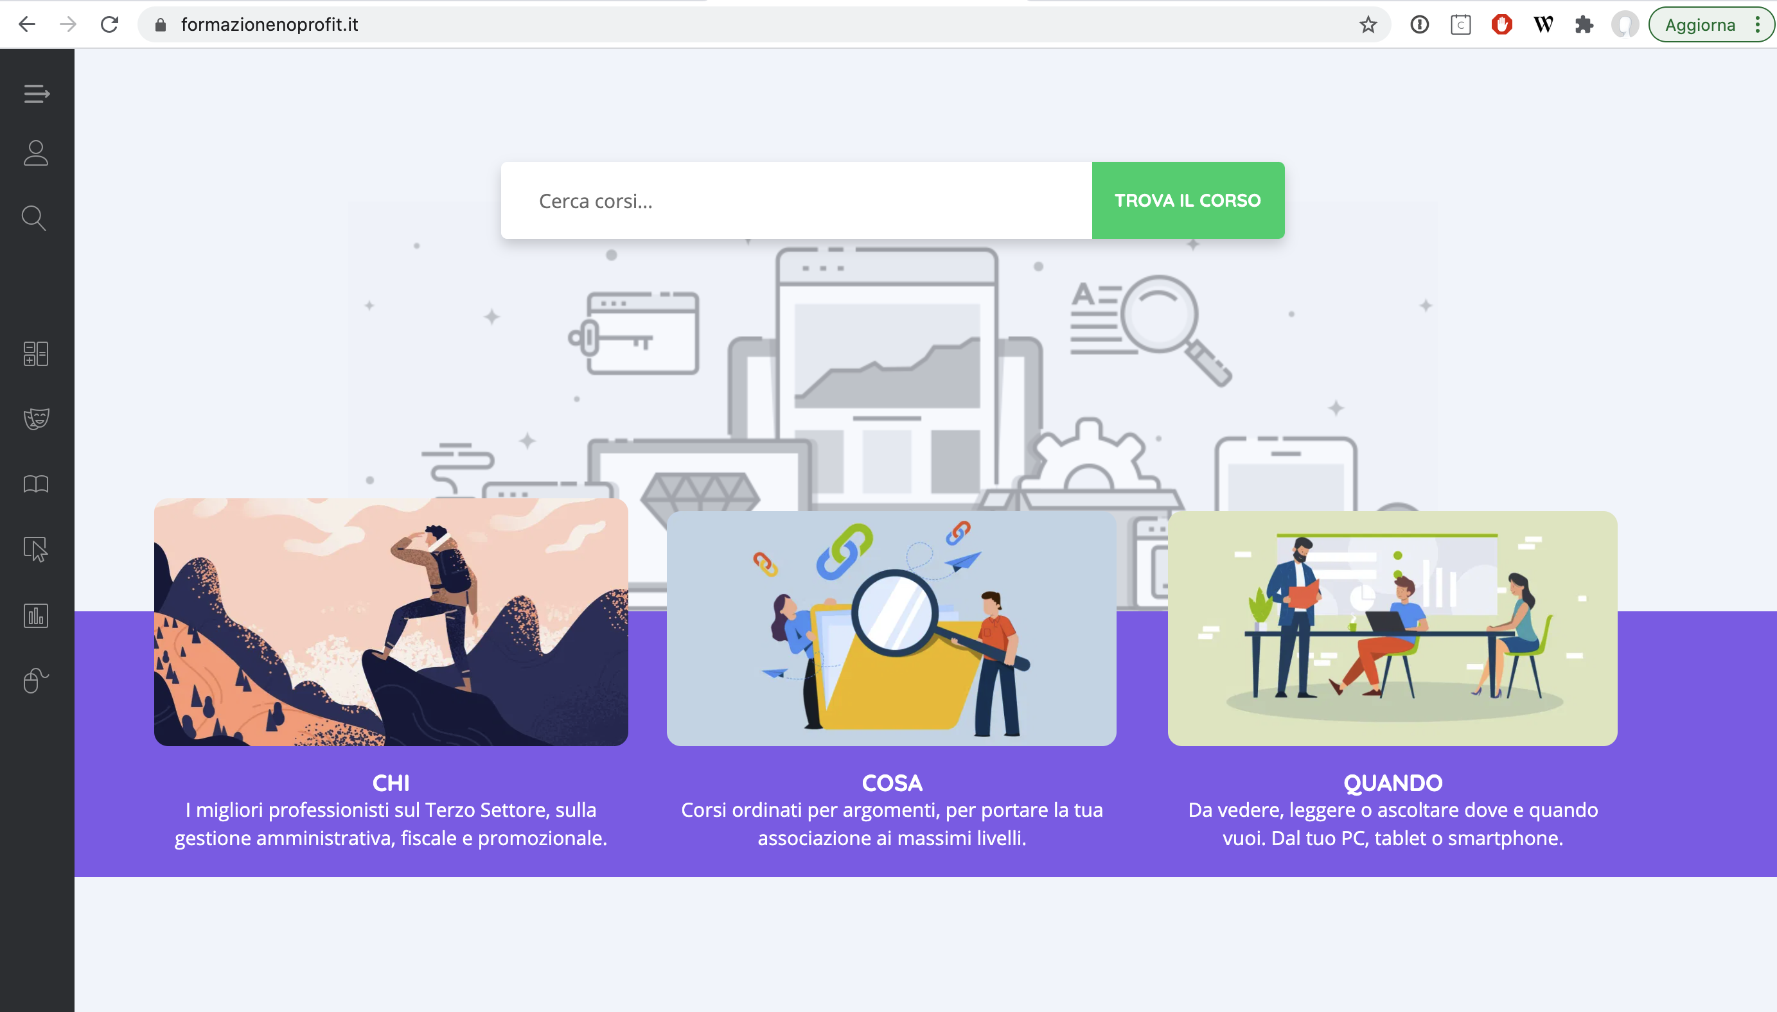The height and width of the screenshot is (1012, 1777).
Task: Click the theater masks sidebar icon
Action: pyautogui.click(x=36, y=419)
